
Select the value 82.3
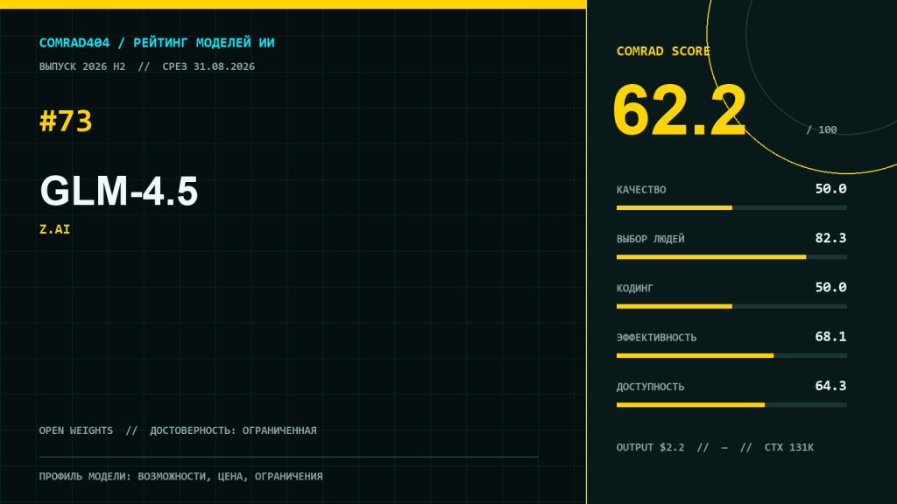[x=830, y=238]
